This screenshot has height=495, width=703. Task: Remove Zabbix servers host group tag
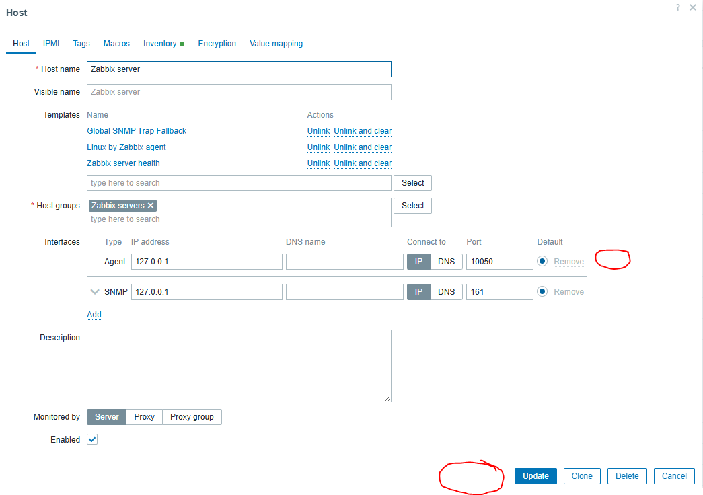(151, 206)
